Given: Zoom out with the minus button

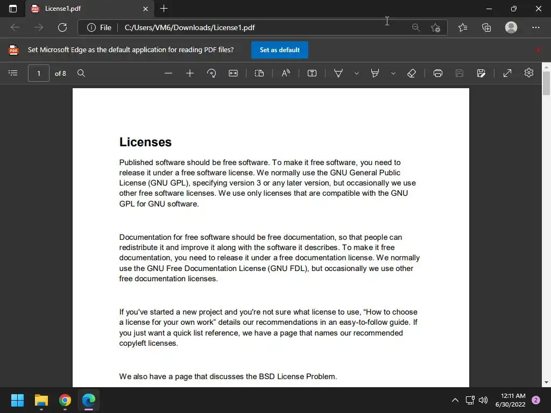Looking at the screenshot, I should point(168,73).
